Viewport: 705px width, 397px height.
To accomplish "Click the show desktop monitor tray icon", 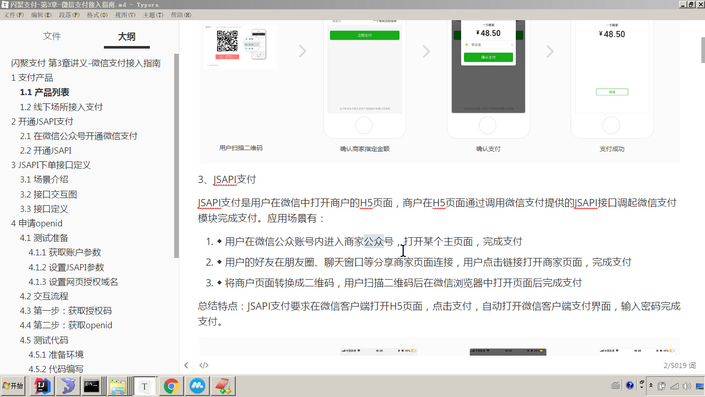I will 699,386.
